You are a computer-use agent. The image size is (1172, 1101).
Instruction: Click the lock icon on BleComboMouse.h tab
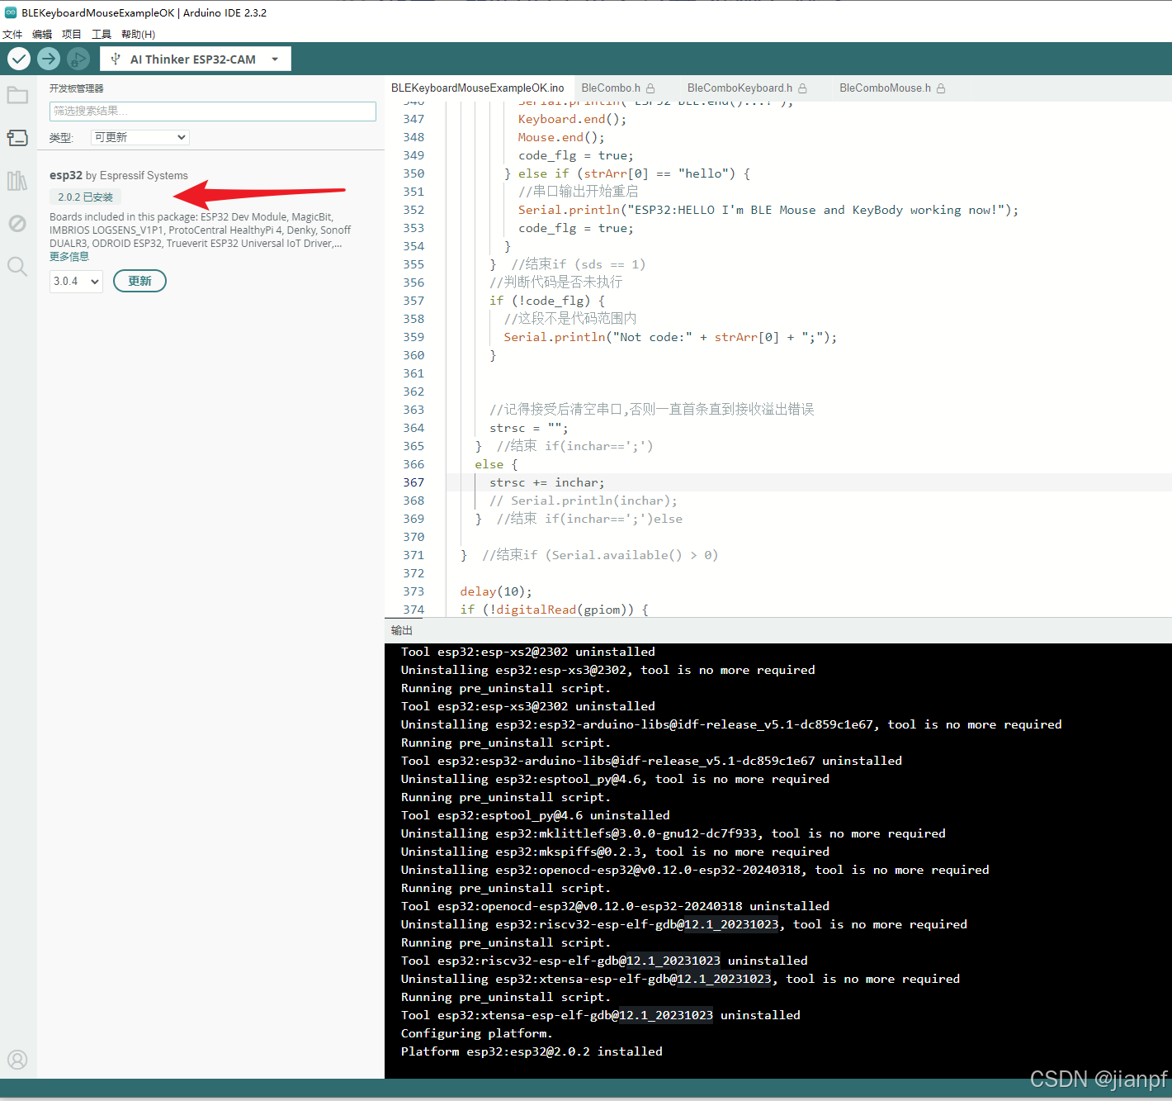coord(941,88)
